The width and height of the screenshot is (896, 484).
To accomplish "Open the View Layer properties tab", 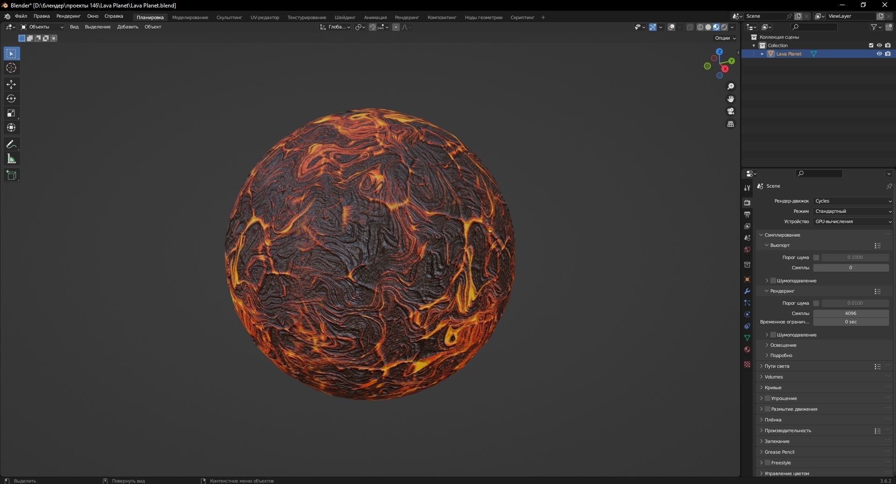I will pos(747,226).
